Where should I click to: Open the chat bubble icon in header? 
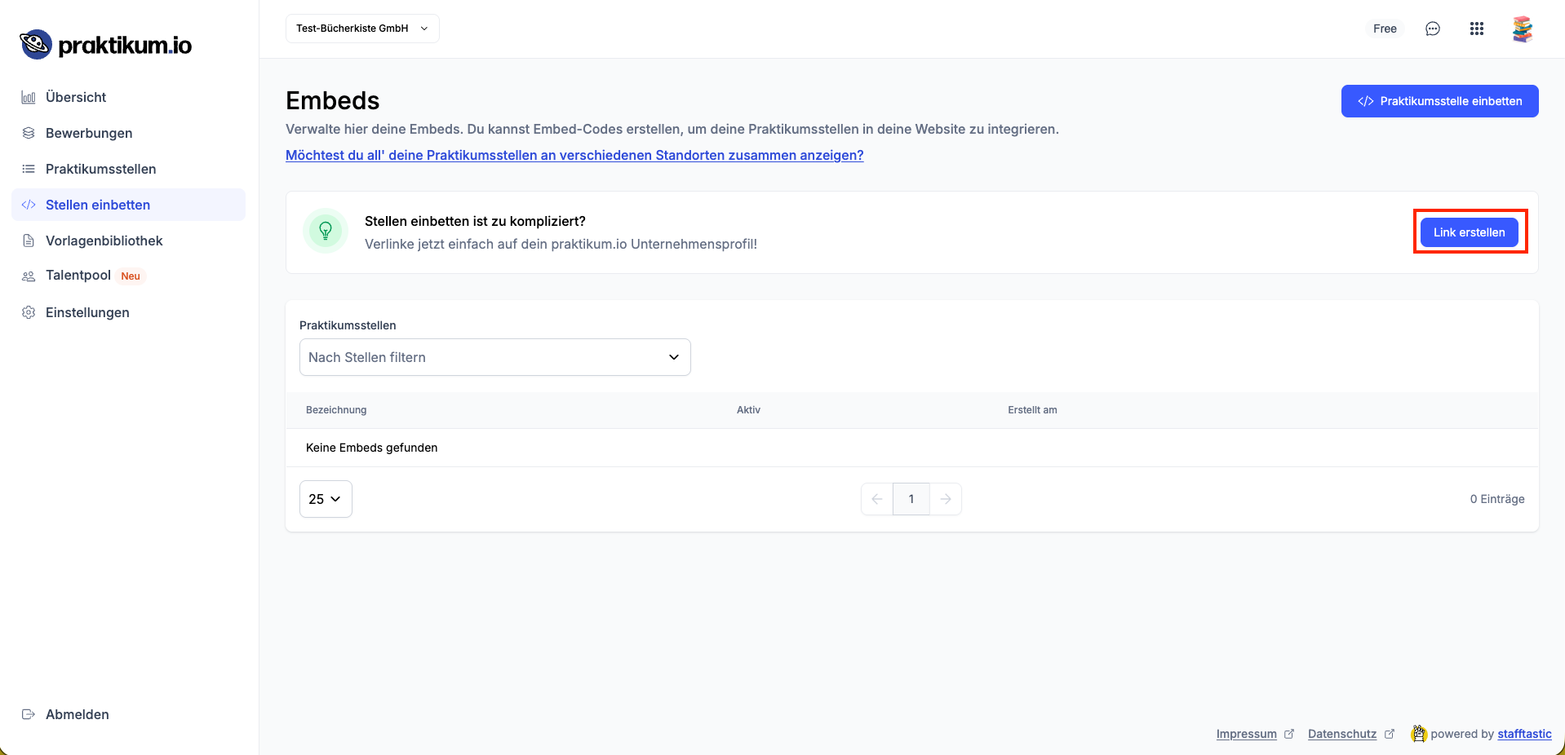[1433, 29]
